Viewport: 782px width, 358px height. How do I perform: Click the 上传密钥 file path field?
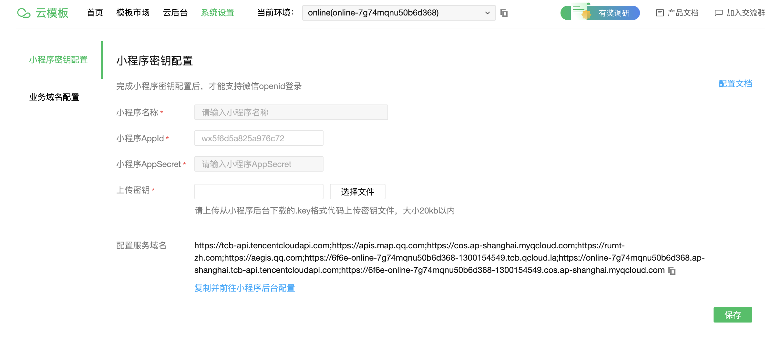(259, 192)
